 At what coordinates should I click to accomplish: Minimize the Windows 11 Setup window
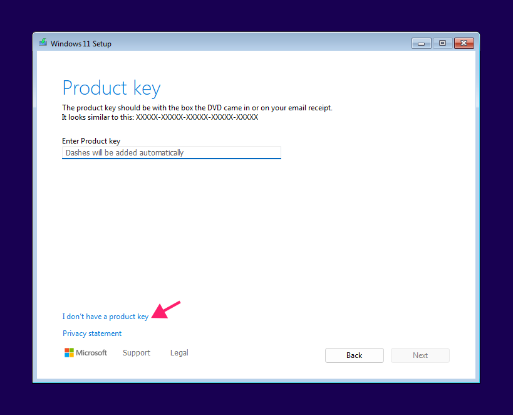pyautogui.click(x=422, y=43)
